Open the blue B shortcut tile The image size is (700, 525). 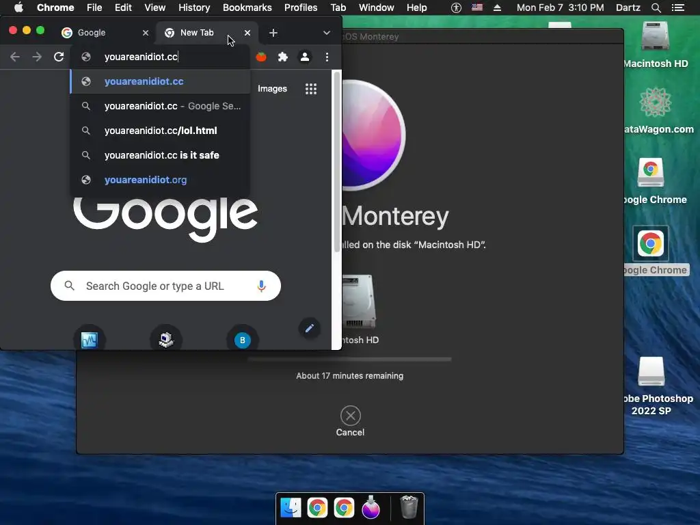tap(243, 340)
